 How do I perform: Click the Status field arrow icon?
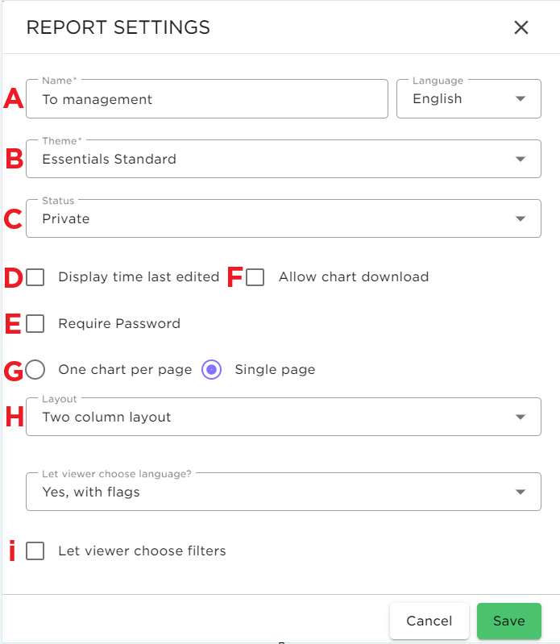point(521,218)
